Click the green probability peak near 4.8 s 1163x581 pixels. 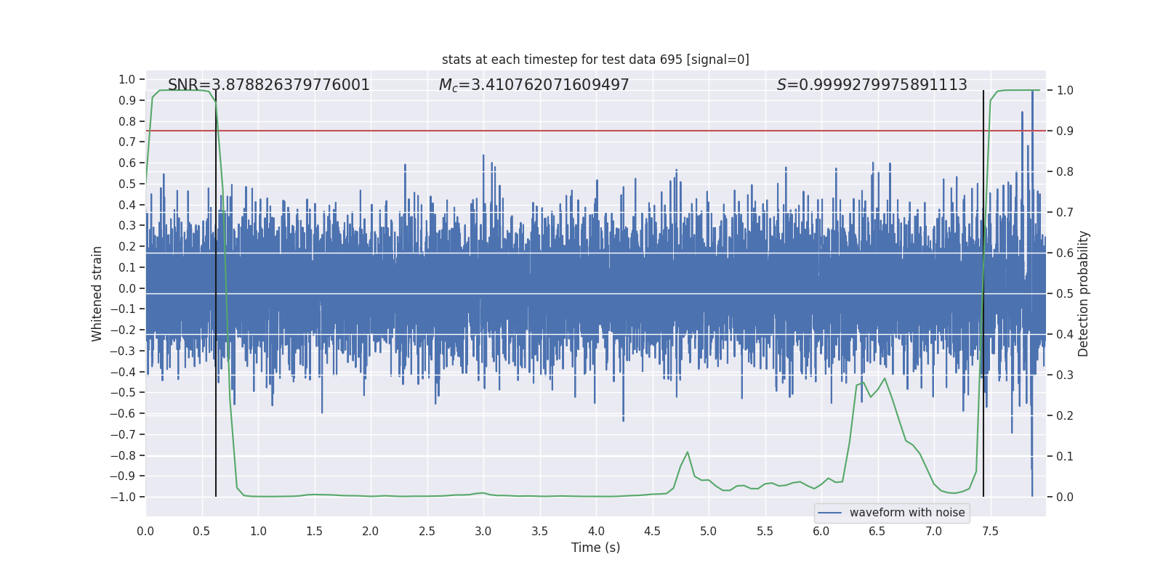point(687,452)
